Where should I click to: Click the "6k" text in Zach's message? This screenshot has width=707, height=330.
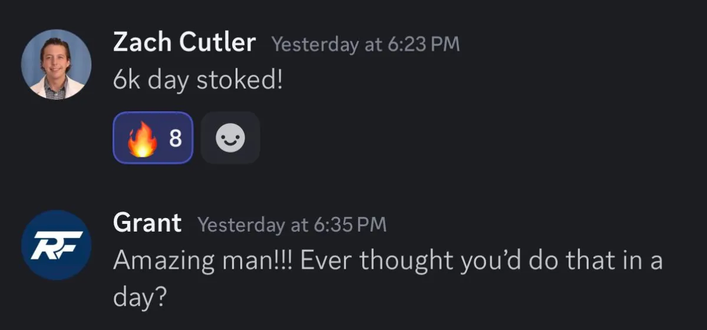click(x=127, y=80)
